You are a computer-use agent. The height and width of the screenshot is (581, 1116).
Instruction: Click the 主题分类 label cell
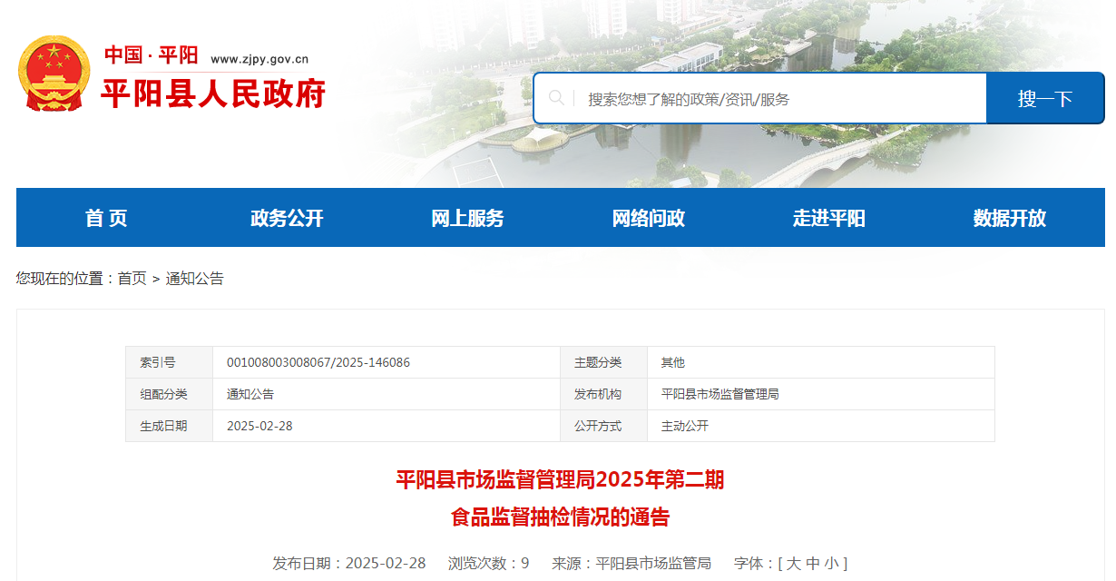(604, 362)
